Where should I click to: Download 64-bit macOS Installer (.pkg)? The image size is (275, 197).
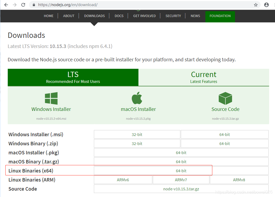coord(181,153)
